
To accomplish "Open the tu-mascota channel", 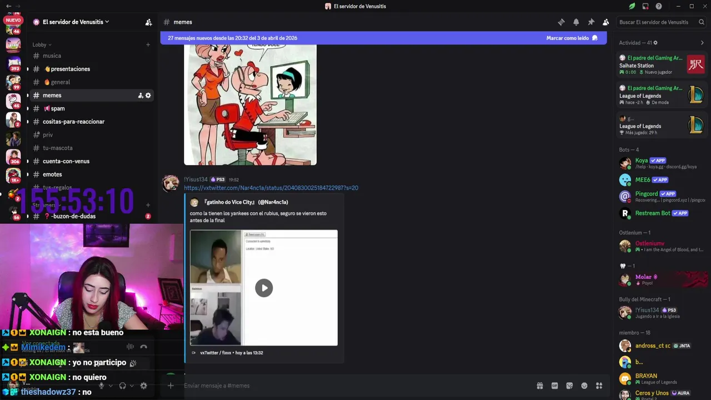I will point(92,148).
